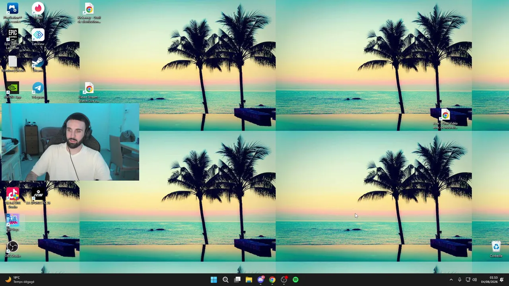The width and height of the screenshot is (509, 286).
Task: Open the Corbeille recycle bin
Action: click(496, 249)
